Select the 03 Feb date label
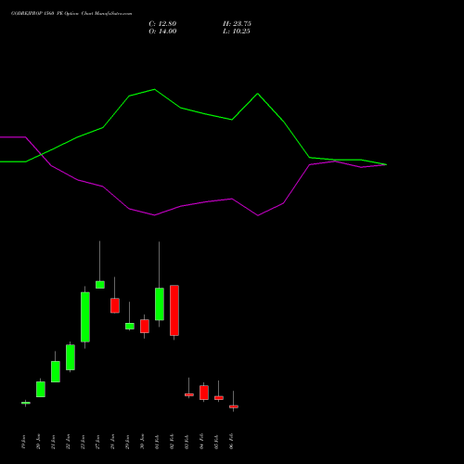Screen dimensions: 464x464 click(x=187, y=442)
